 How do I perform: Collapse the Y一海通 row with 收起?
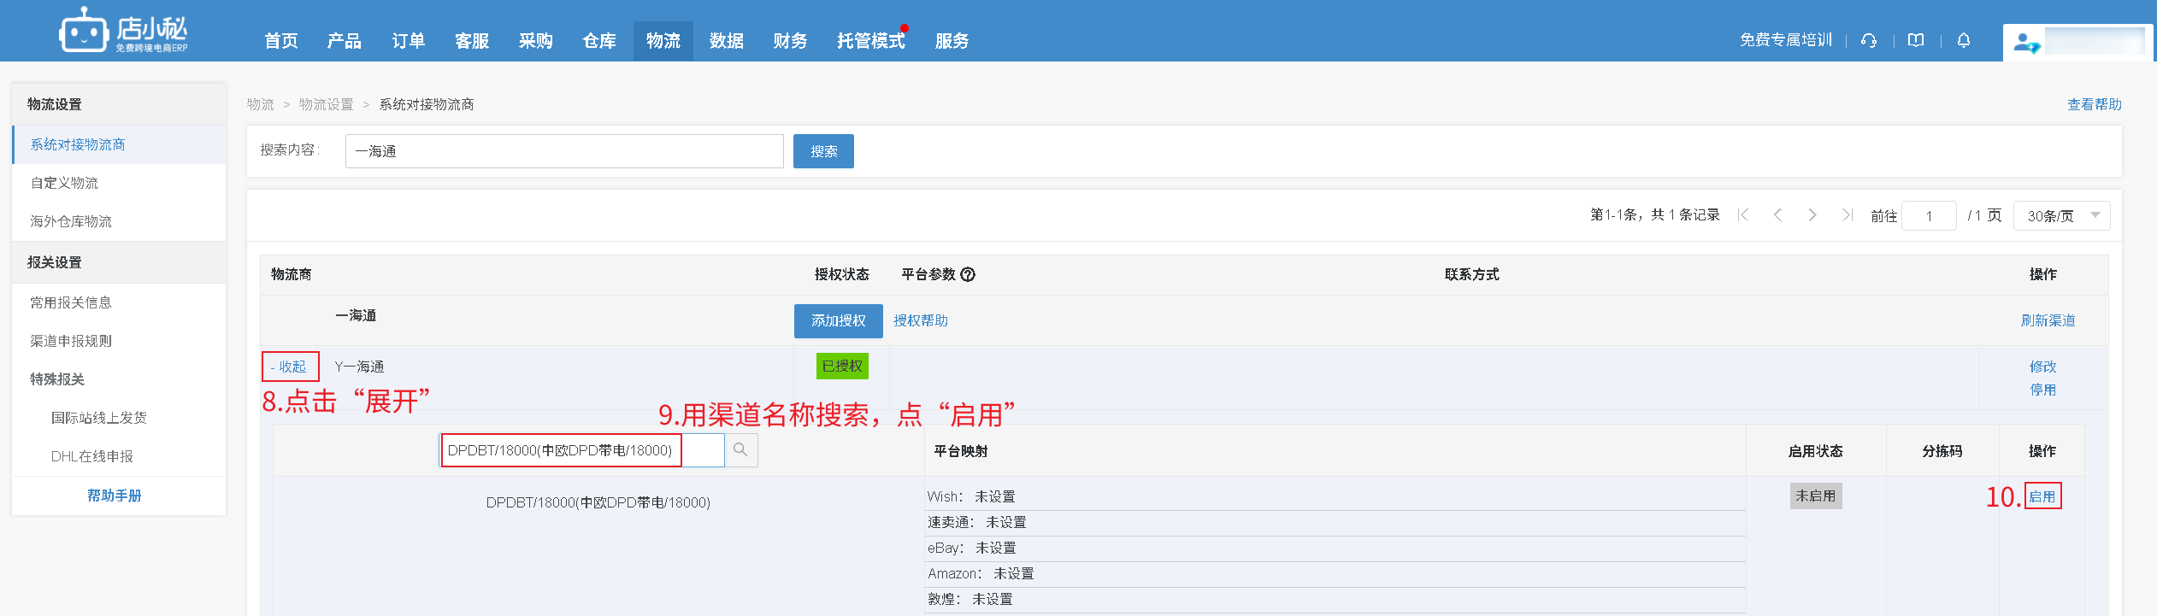point(290,367)
